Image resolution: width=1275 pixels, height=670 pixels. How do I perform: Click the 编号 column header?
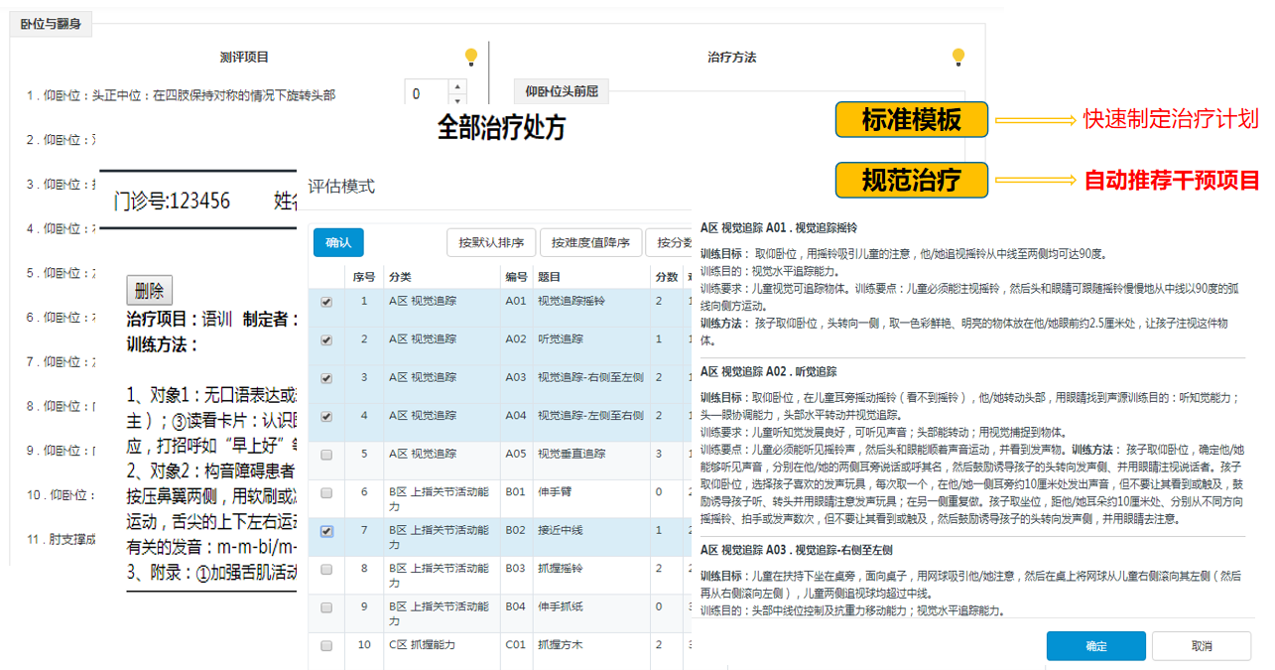(x=517, y=277)
